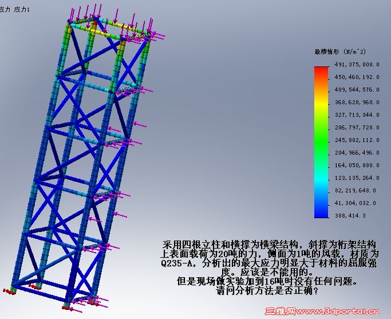Click the plot title '应力 应力1'
The height and width of the screenshot is (319, 391).
[x=14, y=10]
